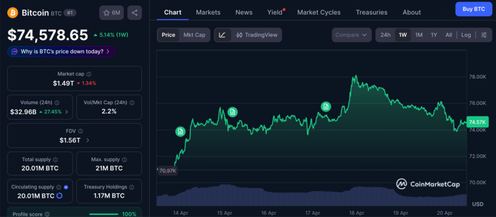Open 'Why is BTC's price down today?'
Image resolution: width=496 pixels, height=217 pixels.
pyautogui.click(x=61, y=51)
